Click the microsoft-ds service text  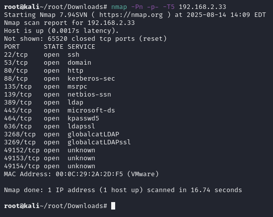pos(91,110)
